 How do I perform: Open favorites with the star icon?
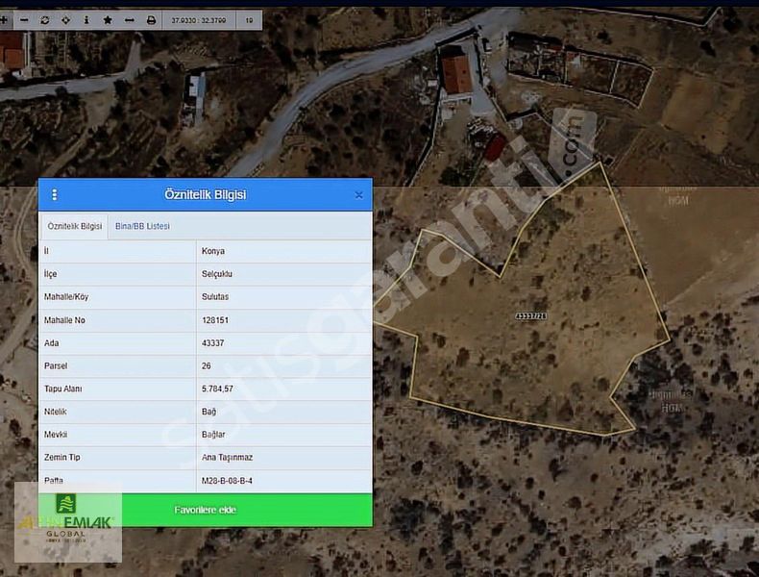click(x=108, y=19)
